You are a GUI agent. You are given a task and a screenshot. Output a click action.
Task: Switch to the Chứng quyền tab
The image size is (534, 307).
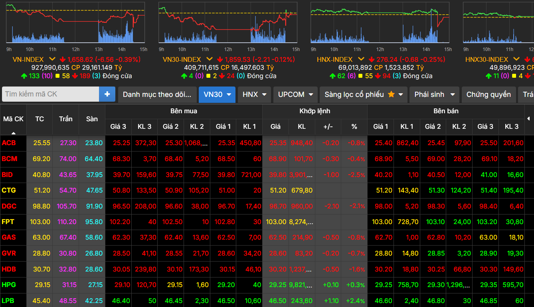(x=489, y=94)
